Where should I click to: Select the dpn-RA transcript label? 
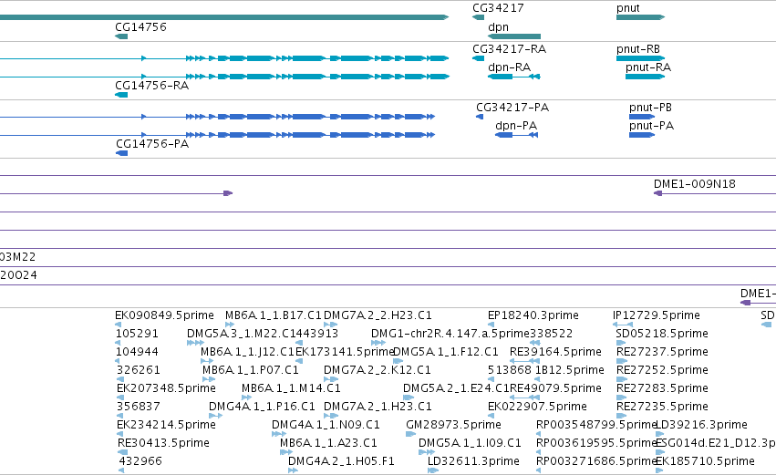pyautogui.click(x=509, y=67)
